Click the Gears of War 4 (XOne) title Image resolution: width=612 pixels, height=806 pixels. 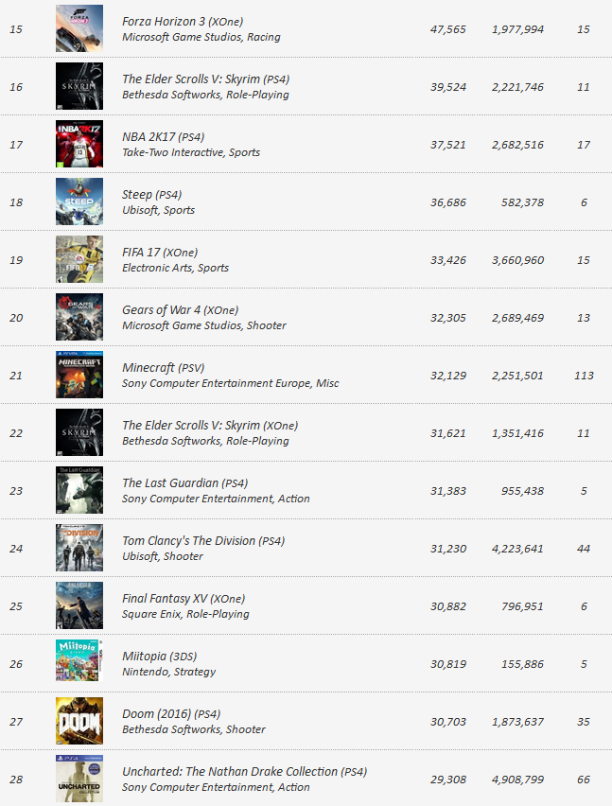181,310
